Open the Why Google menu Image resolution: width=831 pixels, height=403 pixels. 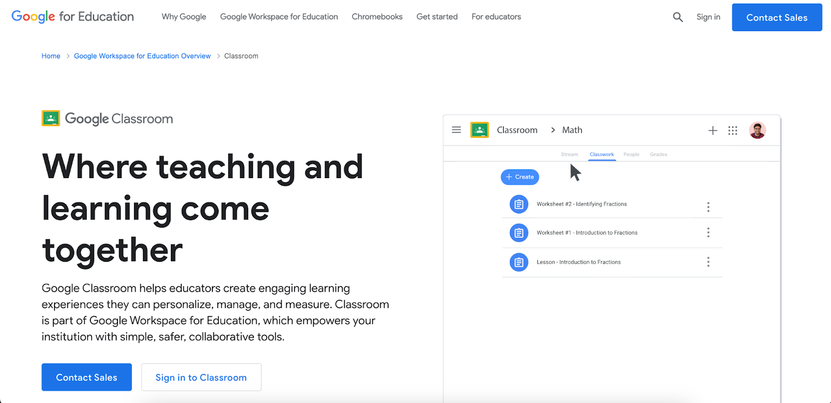184,17
